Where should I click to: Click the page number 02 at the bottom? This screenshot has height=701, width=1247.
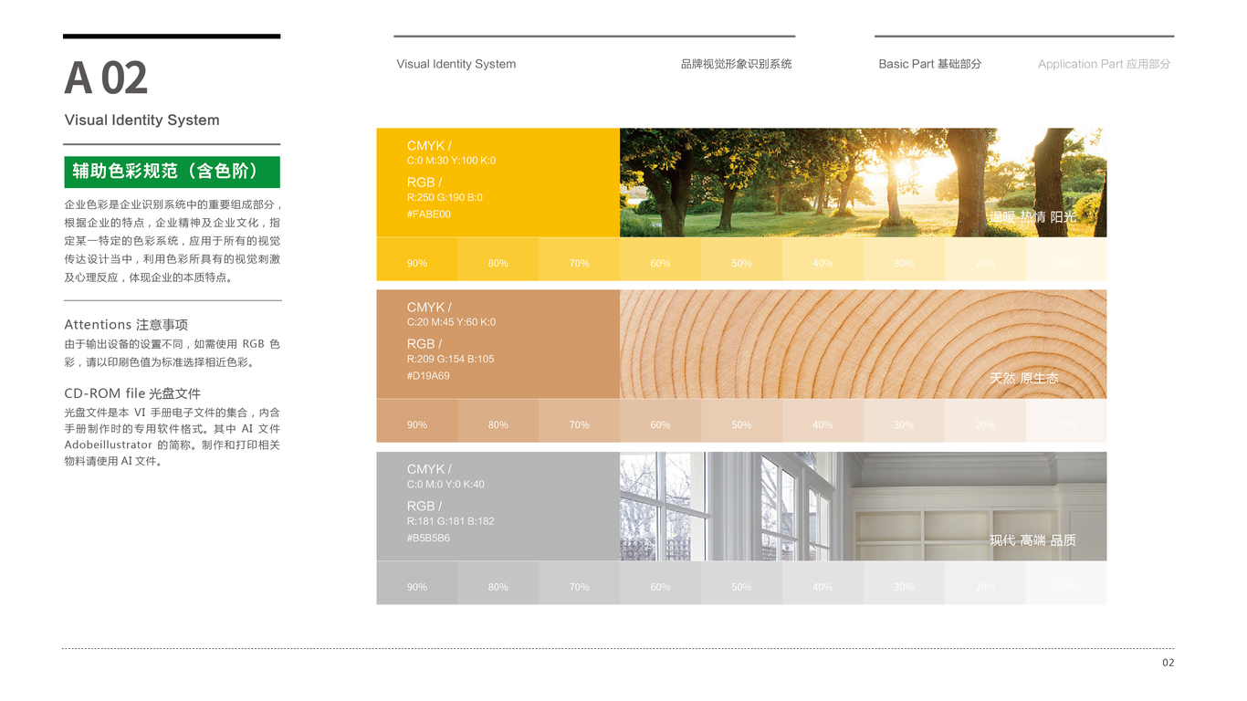click(1168, 663)
